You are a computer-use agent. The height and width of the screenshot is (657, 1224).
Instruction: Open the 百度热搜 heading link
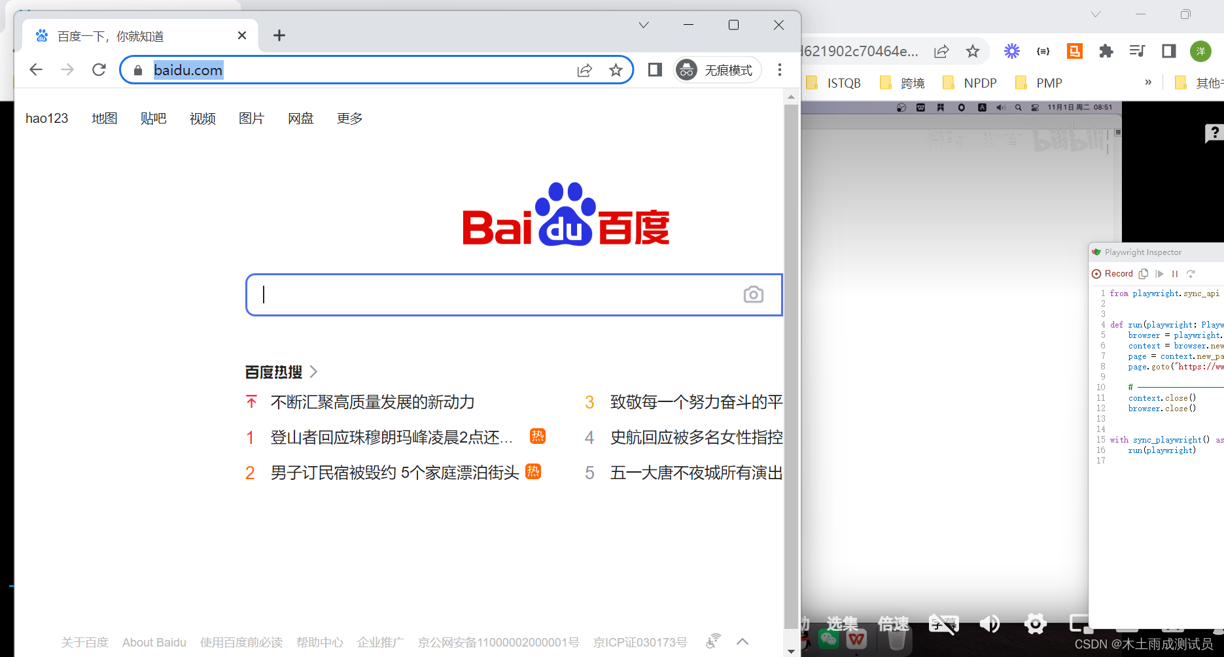click(x=273, y=372)
